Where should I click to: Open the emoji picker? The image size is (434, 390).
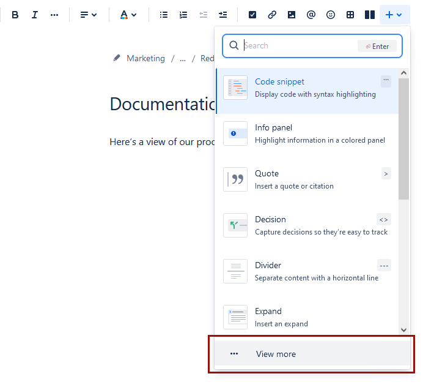click(x=331, y=15)
